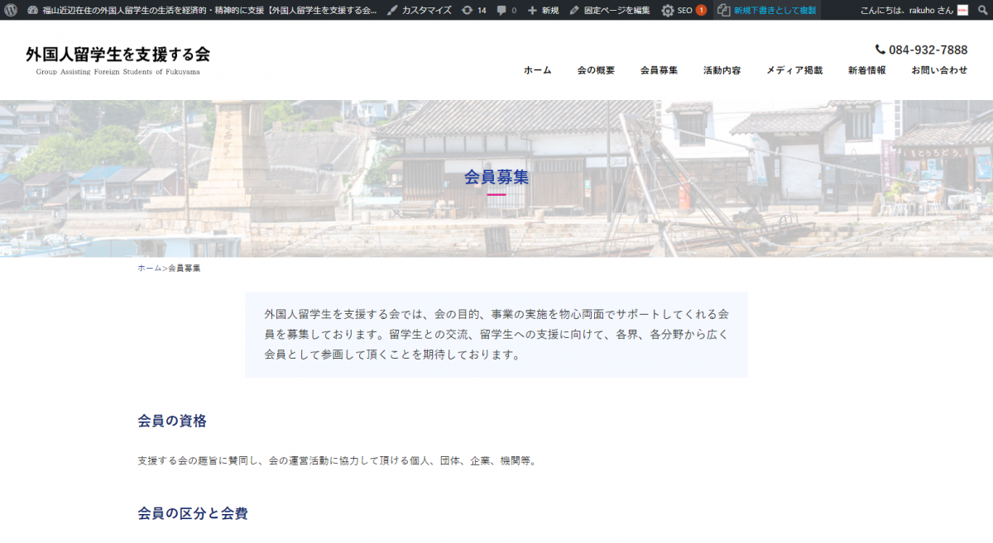This screenshot has width=993, height=543.
Task: Click the 会員募集 hero banner title
Action: coord(496,177)
